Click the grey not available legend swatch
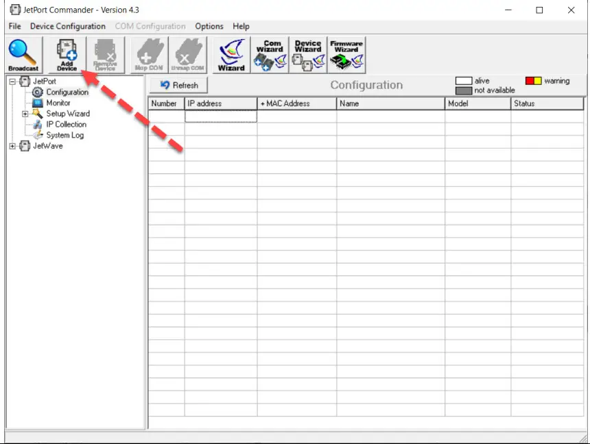The width and height of the screenshot is (590, 444). coord(464,90)
